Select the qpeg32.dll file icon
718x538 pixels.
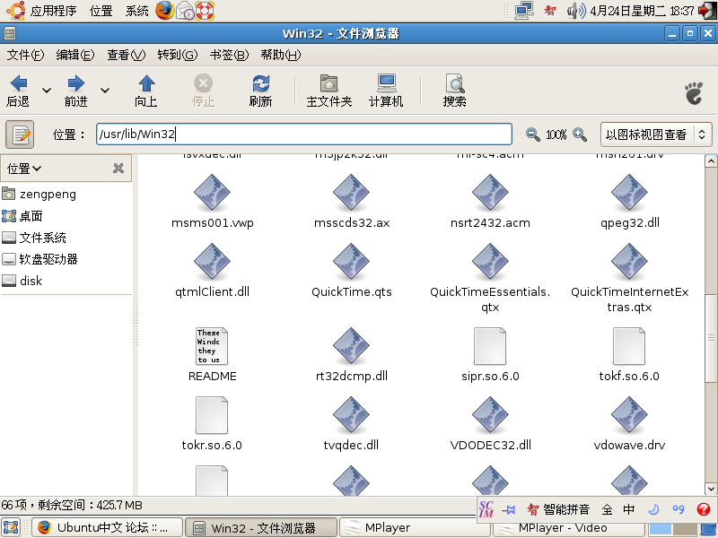[629, 192]
